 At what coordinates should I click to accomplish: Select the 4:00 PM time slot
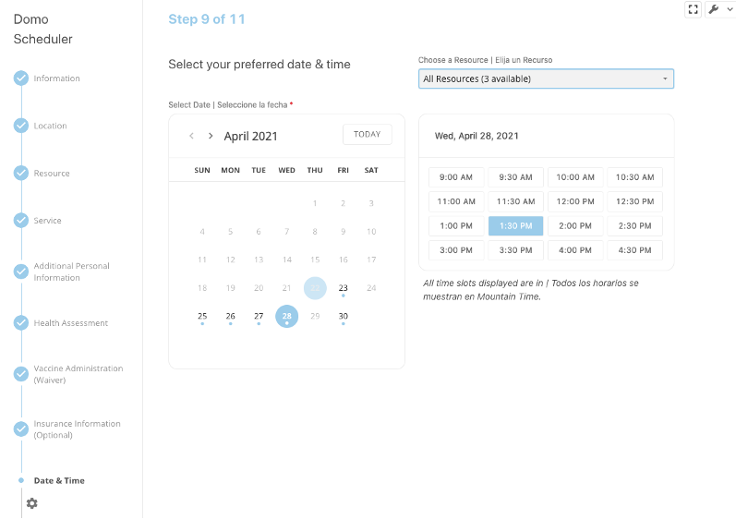tap(575, 250)
